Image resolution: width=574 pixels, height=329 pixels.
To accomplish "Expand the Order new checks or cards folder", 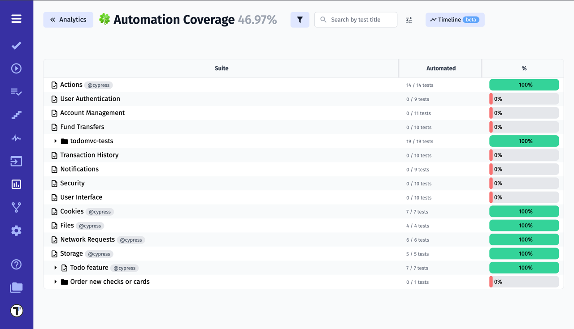I will coord(55,282).
